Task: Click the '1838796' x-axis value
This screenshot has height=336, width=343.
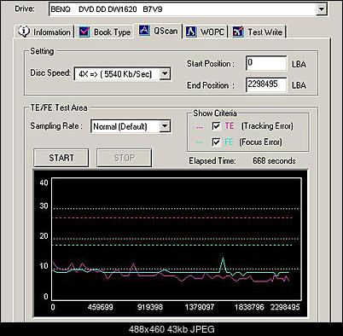Action: pyautogui.click(x=249, y=307)
